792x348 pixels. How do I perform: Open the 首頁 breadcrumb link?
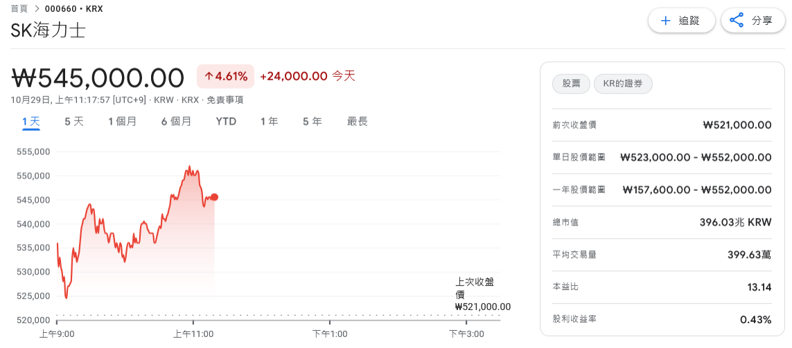tap(19, 9)
